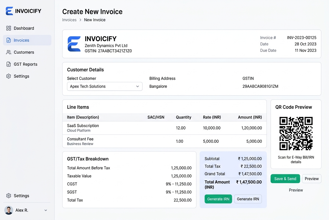Click Alex R. profile avatar
Screen dimensions: 329x220
click(x=9, y=210)
